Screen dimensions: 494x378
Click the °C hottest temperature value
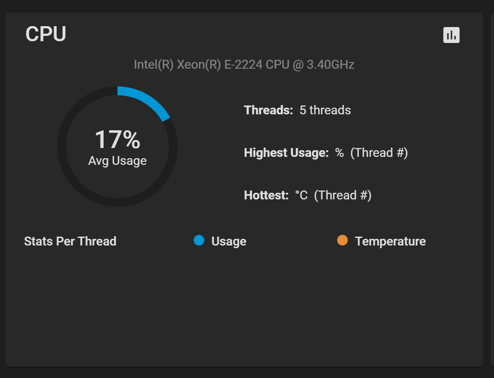(301, 195)
